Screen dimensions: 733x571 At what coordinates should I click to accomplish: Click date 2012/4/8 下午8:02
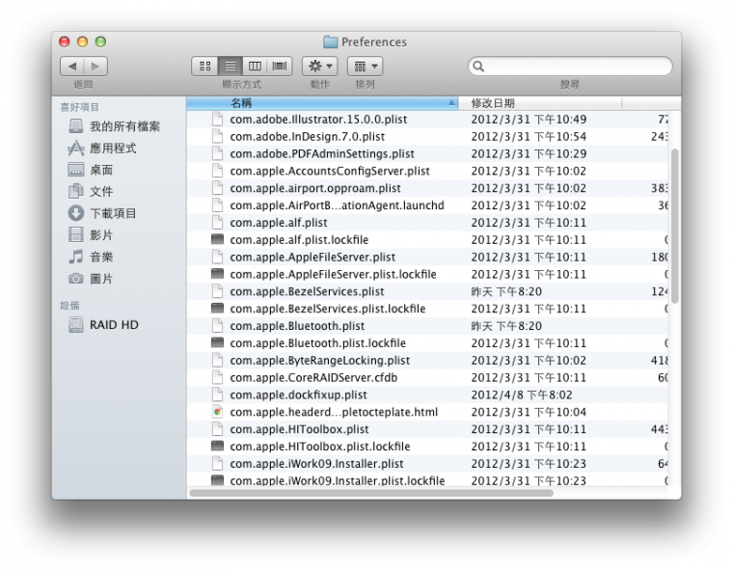point(522,395)
